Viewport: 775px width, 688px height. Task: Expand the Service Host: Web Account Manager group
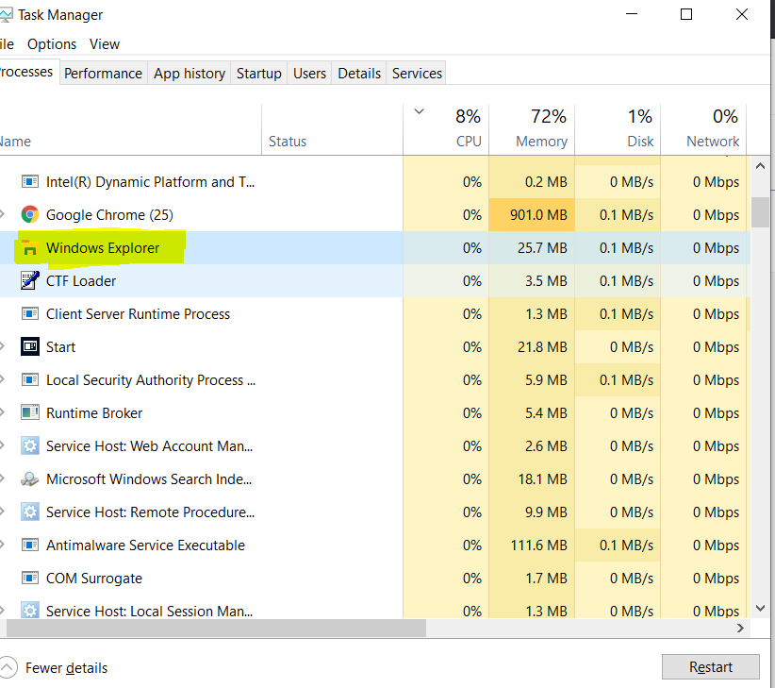tap(3, 445)
